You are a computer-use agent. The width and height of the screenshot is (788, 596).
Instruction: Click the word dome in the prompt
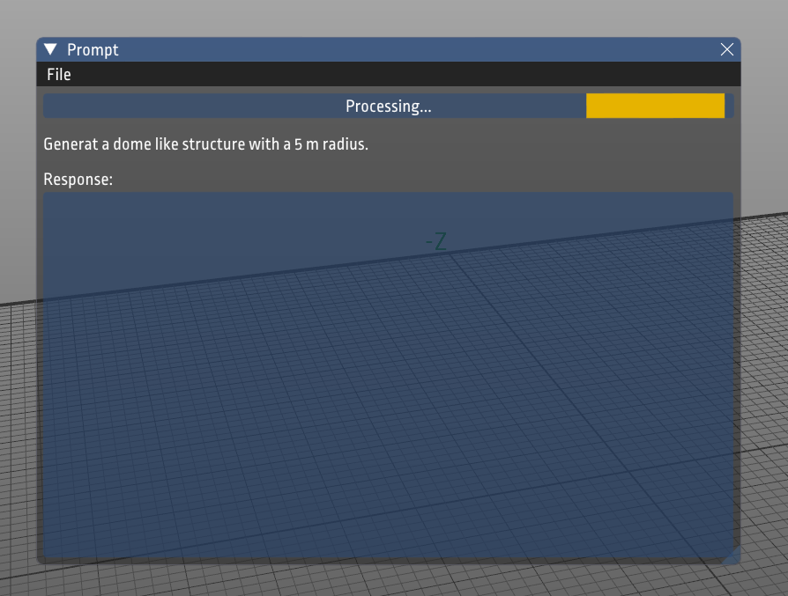(x=131, y=144)
